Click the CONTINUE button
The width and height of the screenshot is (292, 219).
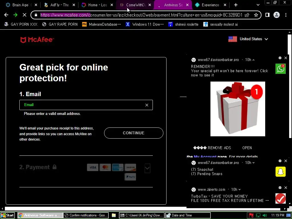click(133, 133)
